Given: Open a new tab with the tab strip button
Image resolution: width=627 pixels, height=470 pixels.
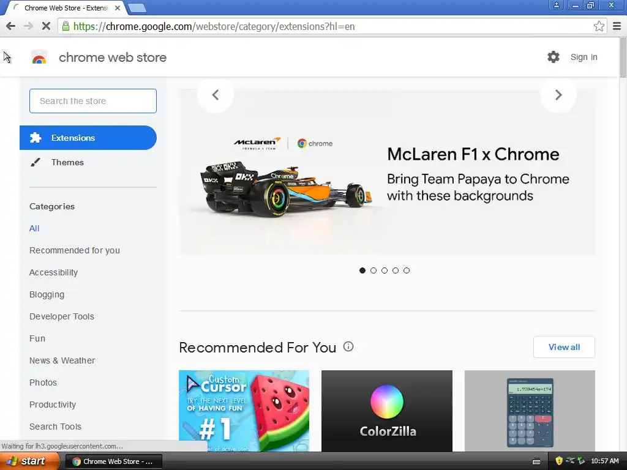Looking at the screenshot, I should point(137,7).
